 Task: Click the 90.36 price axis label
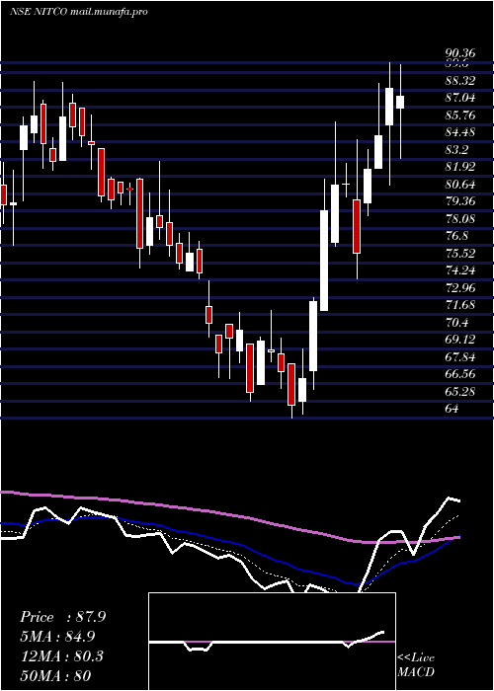(x=460, y=53)
